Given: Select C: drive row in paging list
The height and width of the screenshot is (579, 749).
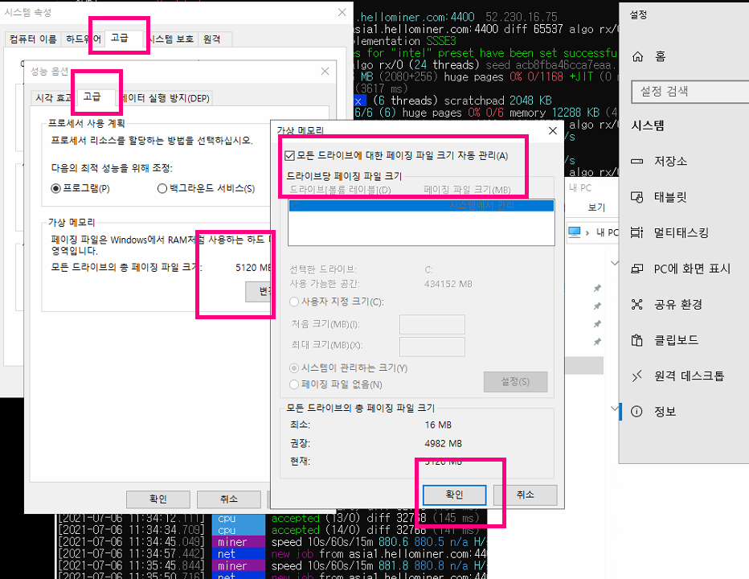Looking at the screenshot, I should pos(421,206).
